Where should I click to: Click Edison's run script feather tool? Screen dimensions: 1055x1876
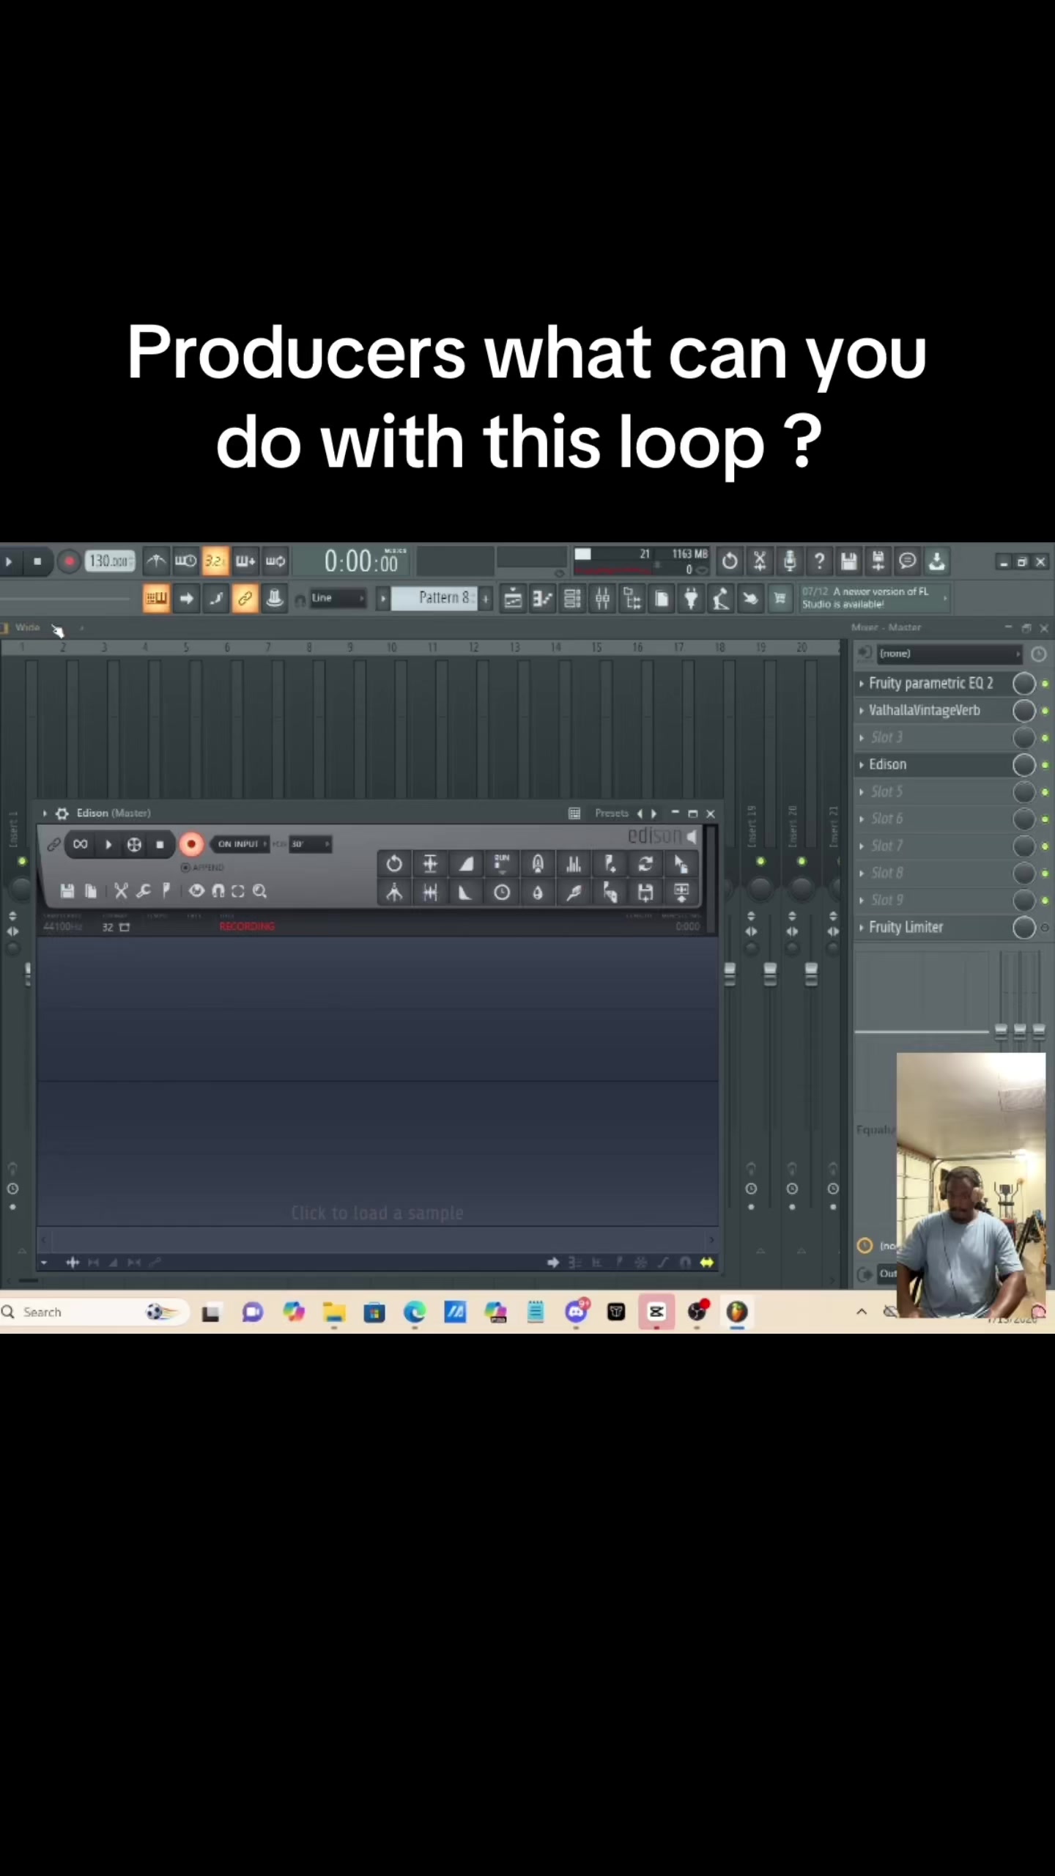pos(574,893)
